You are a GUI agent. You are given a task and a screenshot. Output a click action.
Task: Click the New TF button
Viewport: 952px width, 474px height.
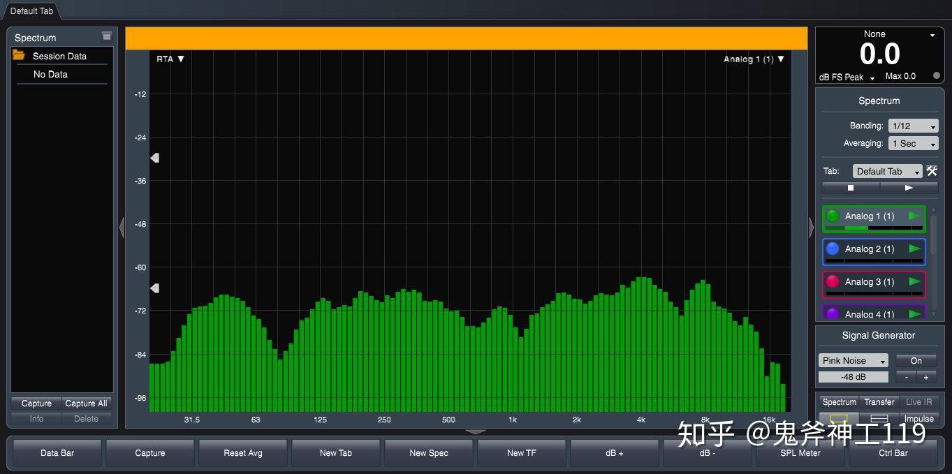click(522, 453)
